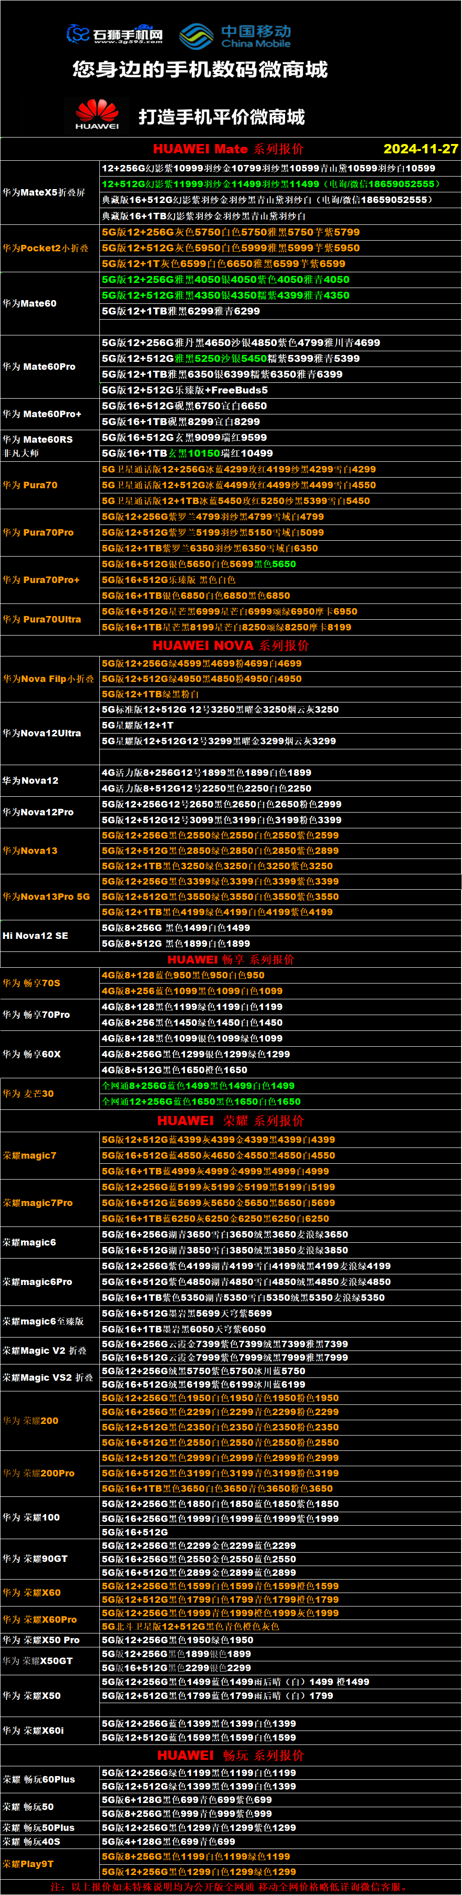This screenshot has width=462, height=1895.
Task: Select the 华为 荣耀X60i model cell
Action: pos(50,1730)
